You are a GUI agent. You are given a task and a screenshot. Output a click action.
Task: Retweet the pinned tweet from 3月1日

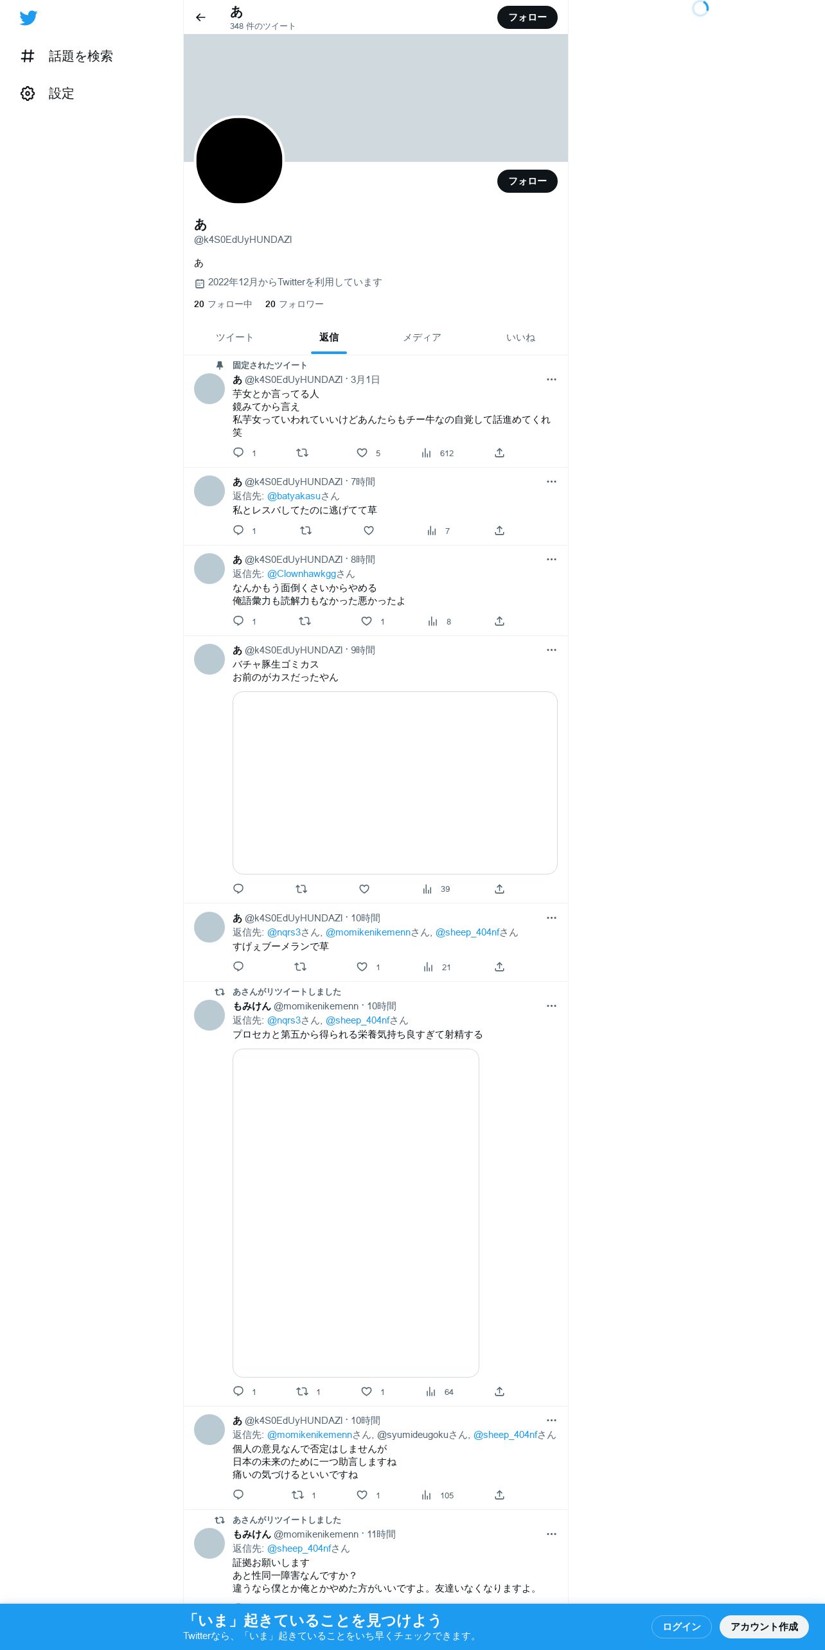(302, 453)
